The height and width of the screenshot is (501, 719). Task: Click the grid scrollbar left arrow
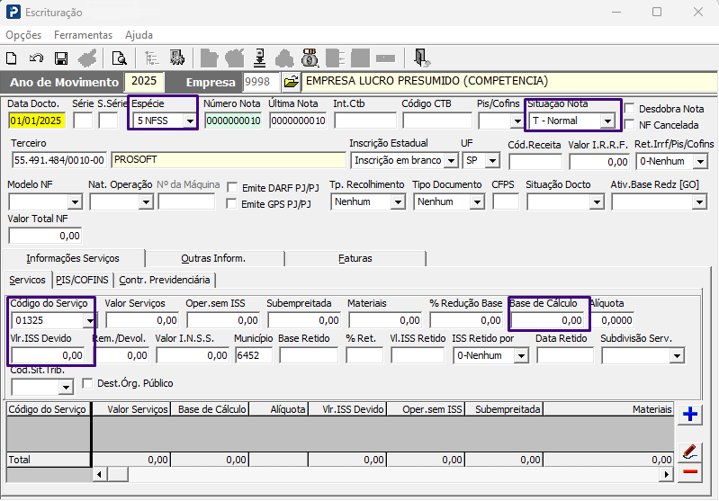tap(100, 474)
